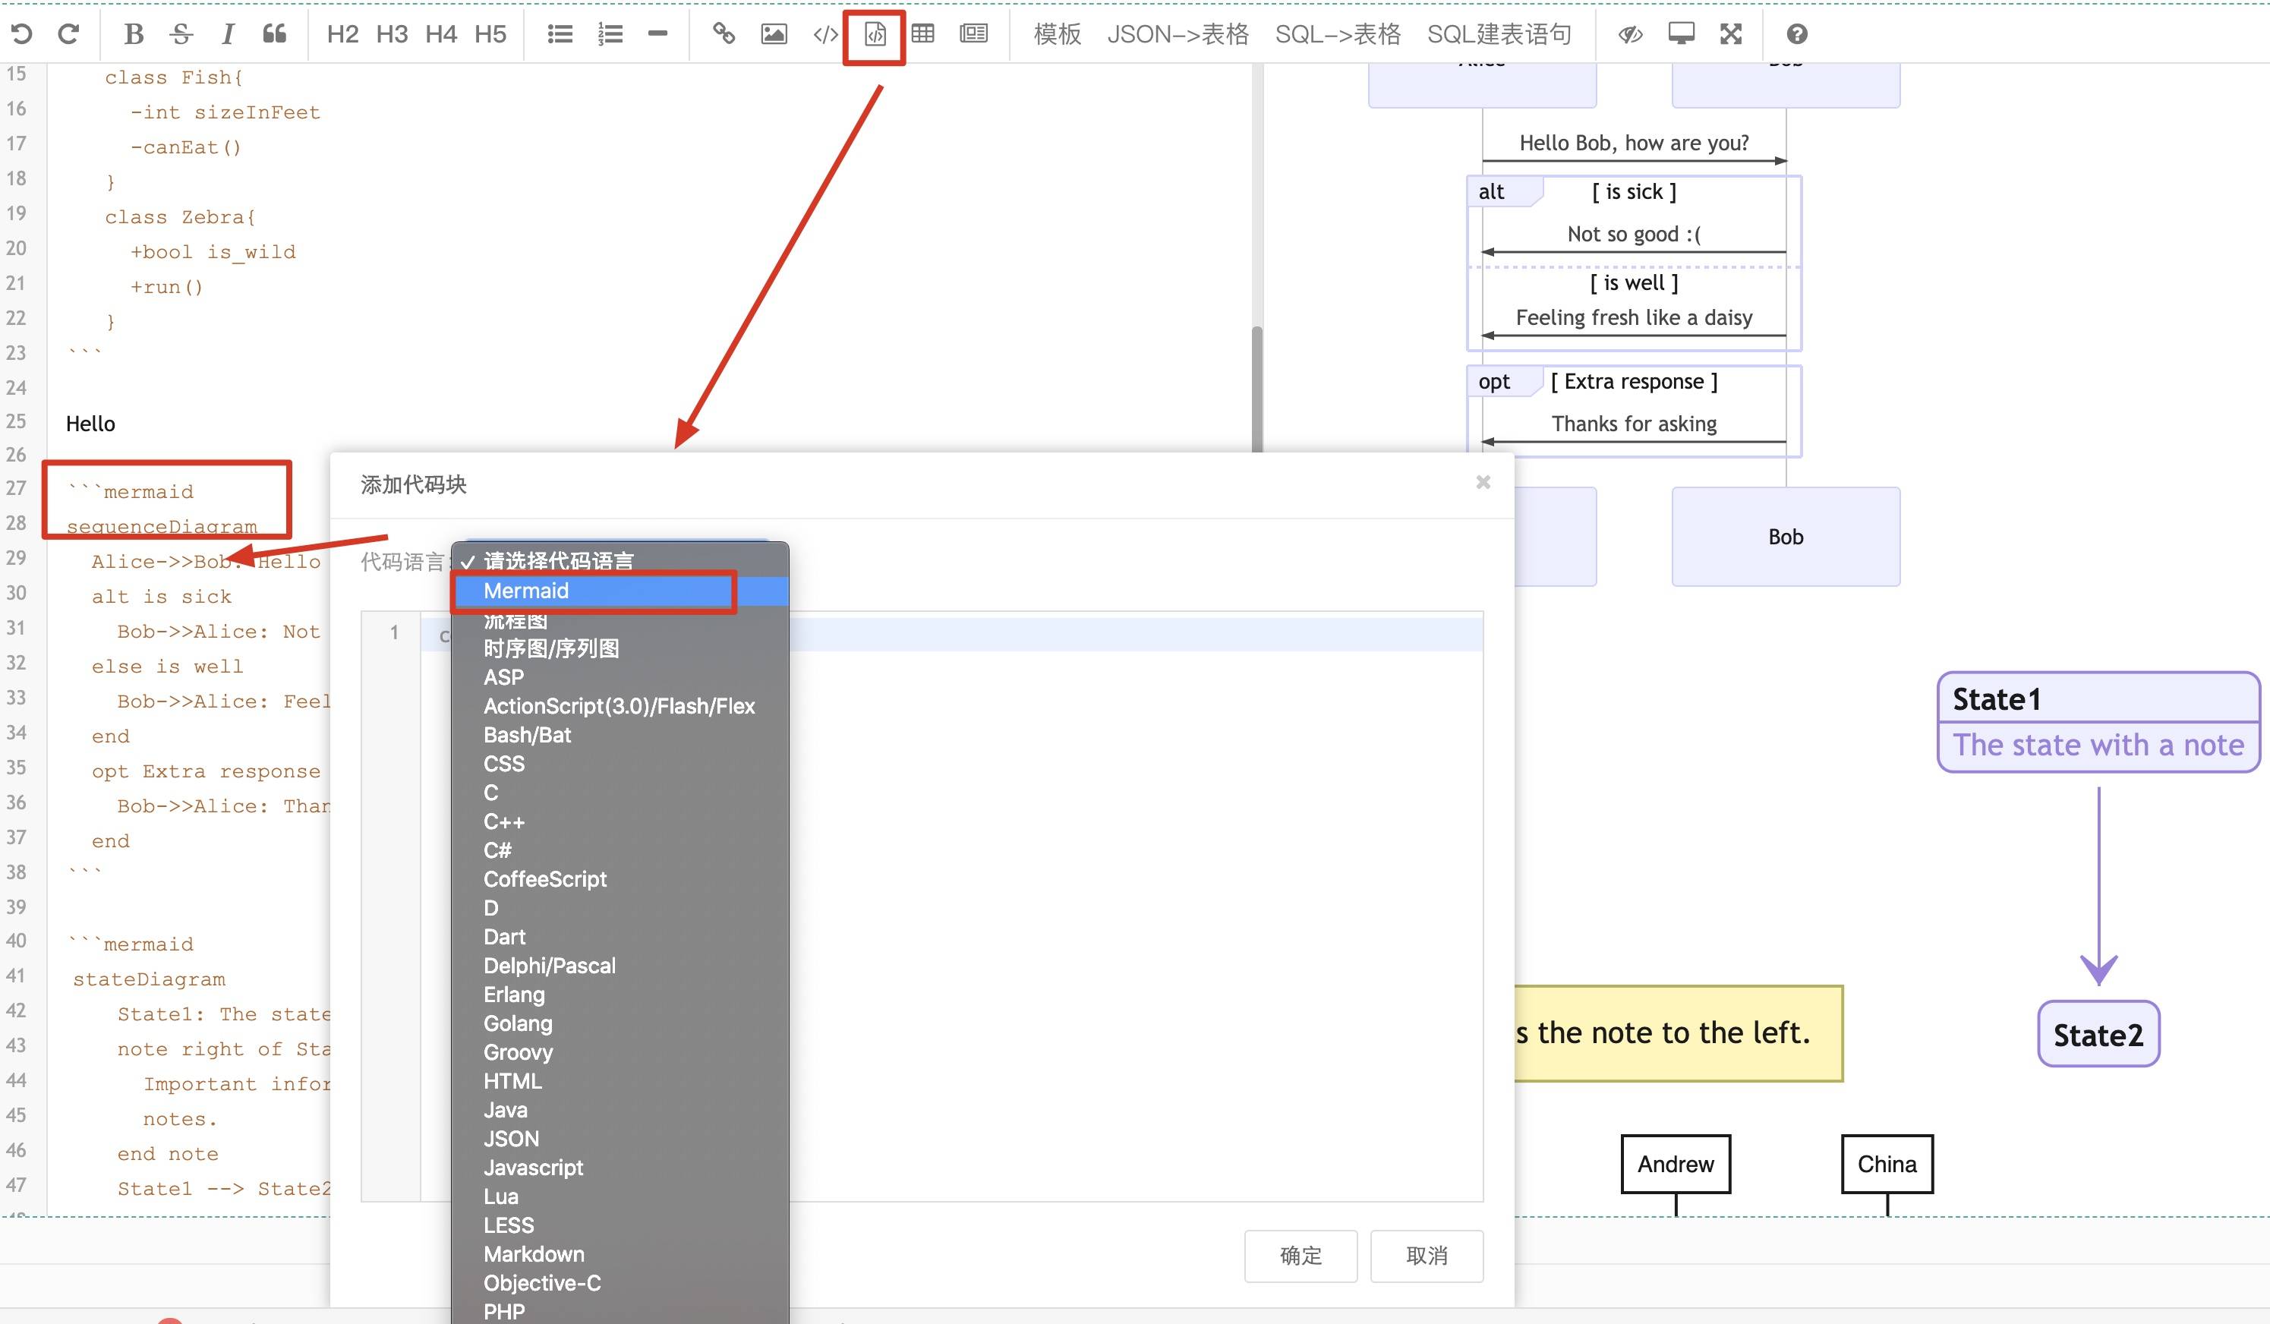Select Delphi/Pascal in the dropdown
This screenshot has height=1324, width=2270.
pos(620,966)
